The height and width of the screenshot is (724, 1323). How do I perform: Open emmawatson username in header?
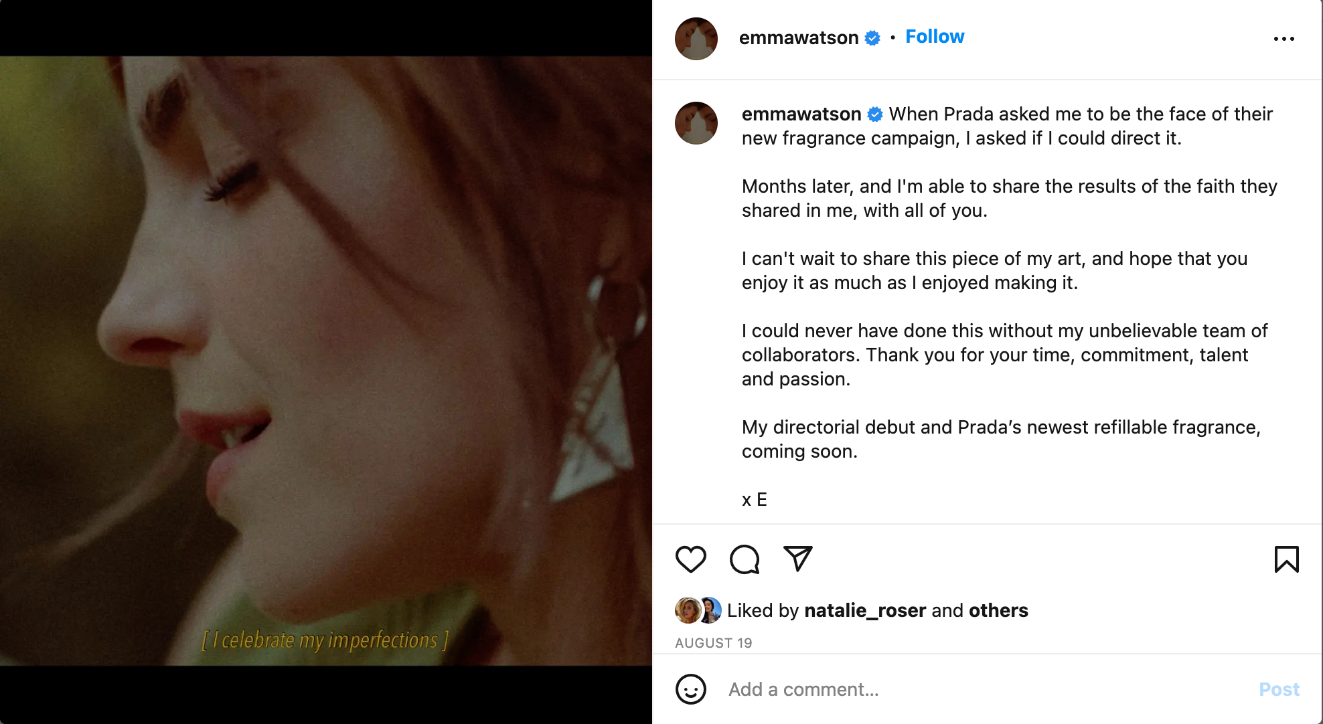coord(798,38)
